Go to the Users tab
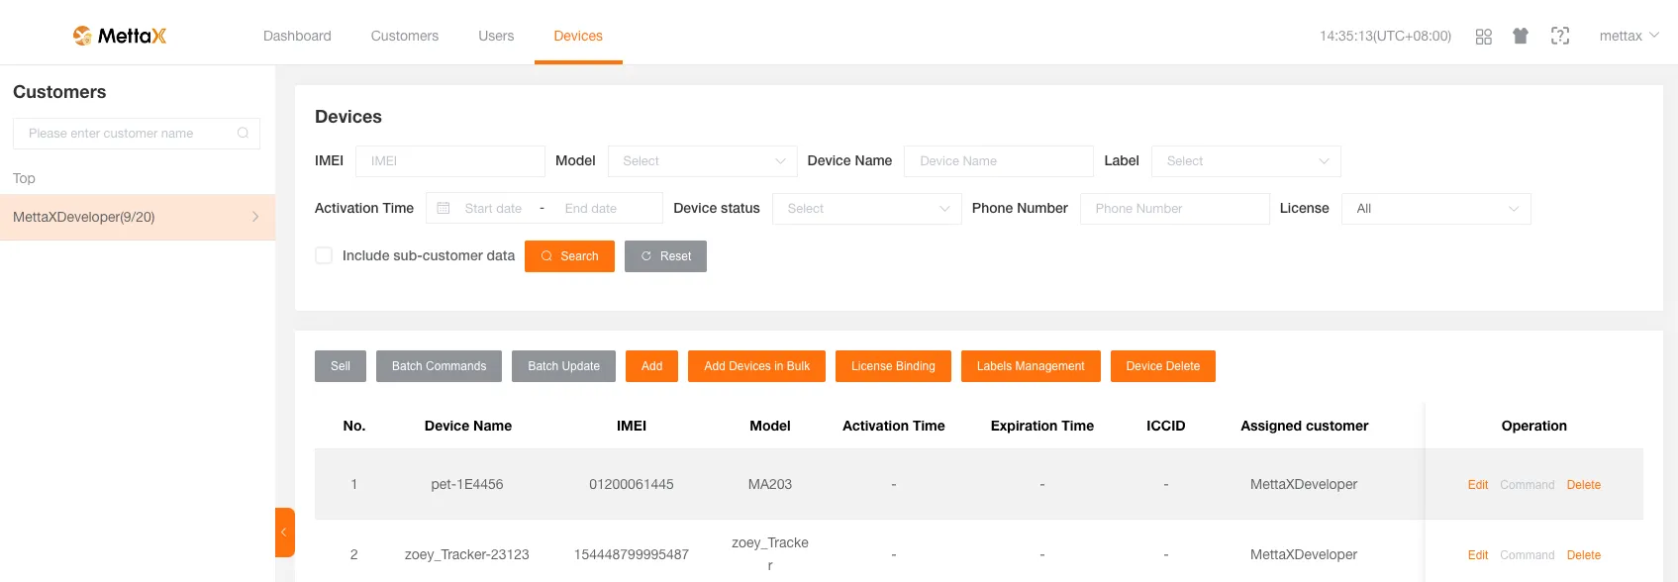The width and height of the screenshot is (1678, 582). (x=496, y=37)
